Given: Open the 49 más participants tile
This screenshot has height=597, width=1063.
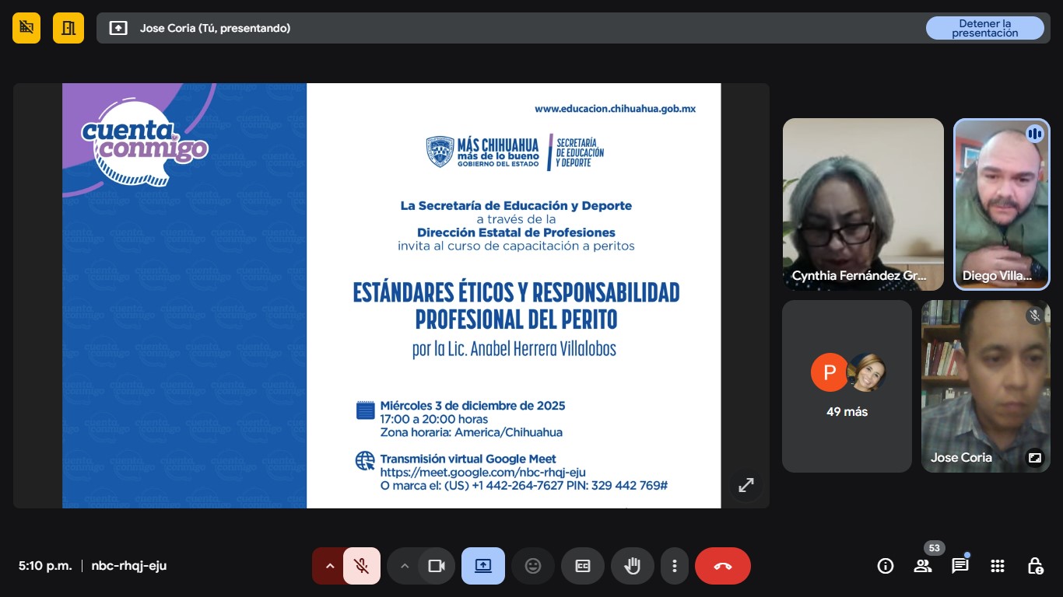Looking at the screenshot, I should point(847,386).
